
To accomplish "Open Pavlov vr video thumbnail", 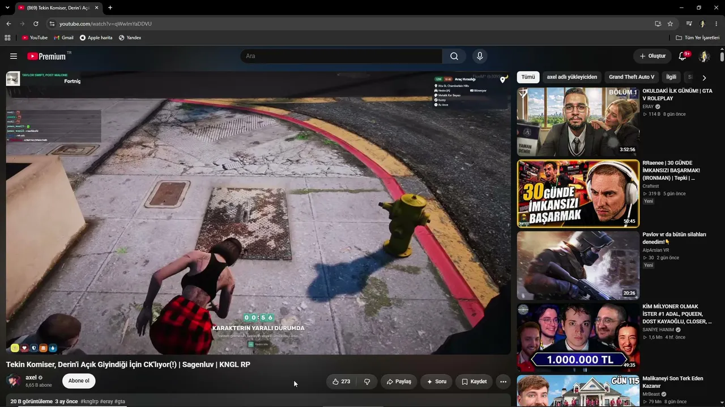I will coord(578,265).
